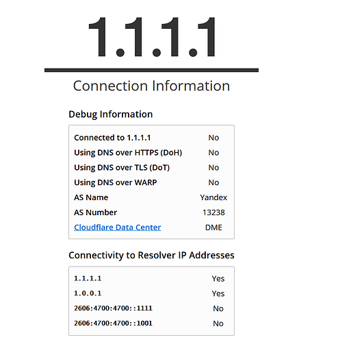Click the large 1.1.1.1 title heading
This screenshot has height=342, width=338.
coord(152,37)
